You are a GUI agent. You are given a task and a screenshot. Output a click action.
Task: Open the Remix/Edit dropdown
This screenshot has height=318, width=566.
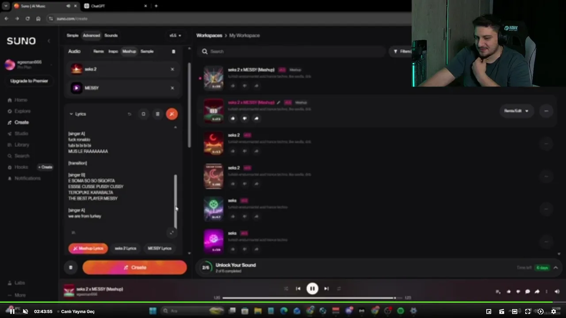point(516,111)
